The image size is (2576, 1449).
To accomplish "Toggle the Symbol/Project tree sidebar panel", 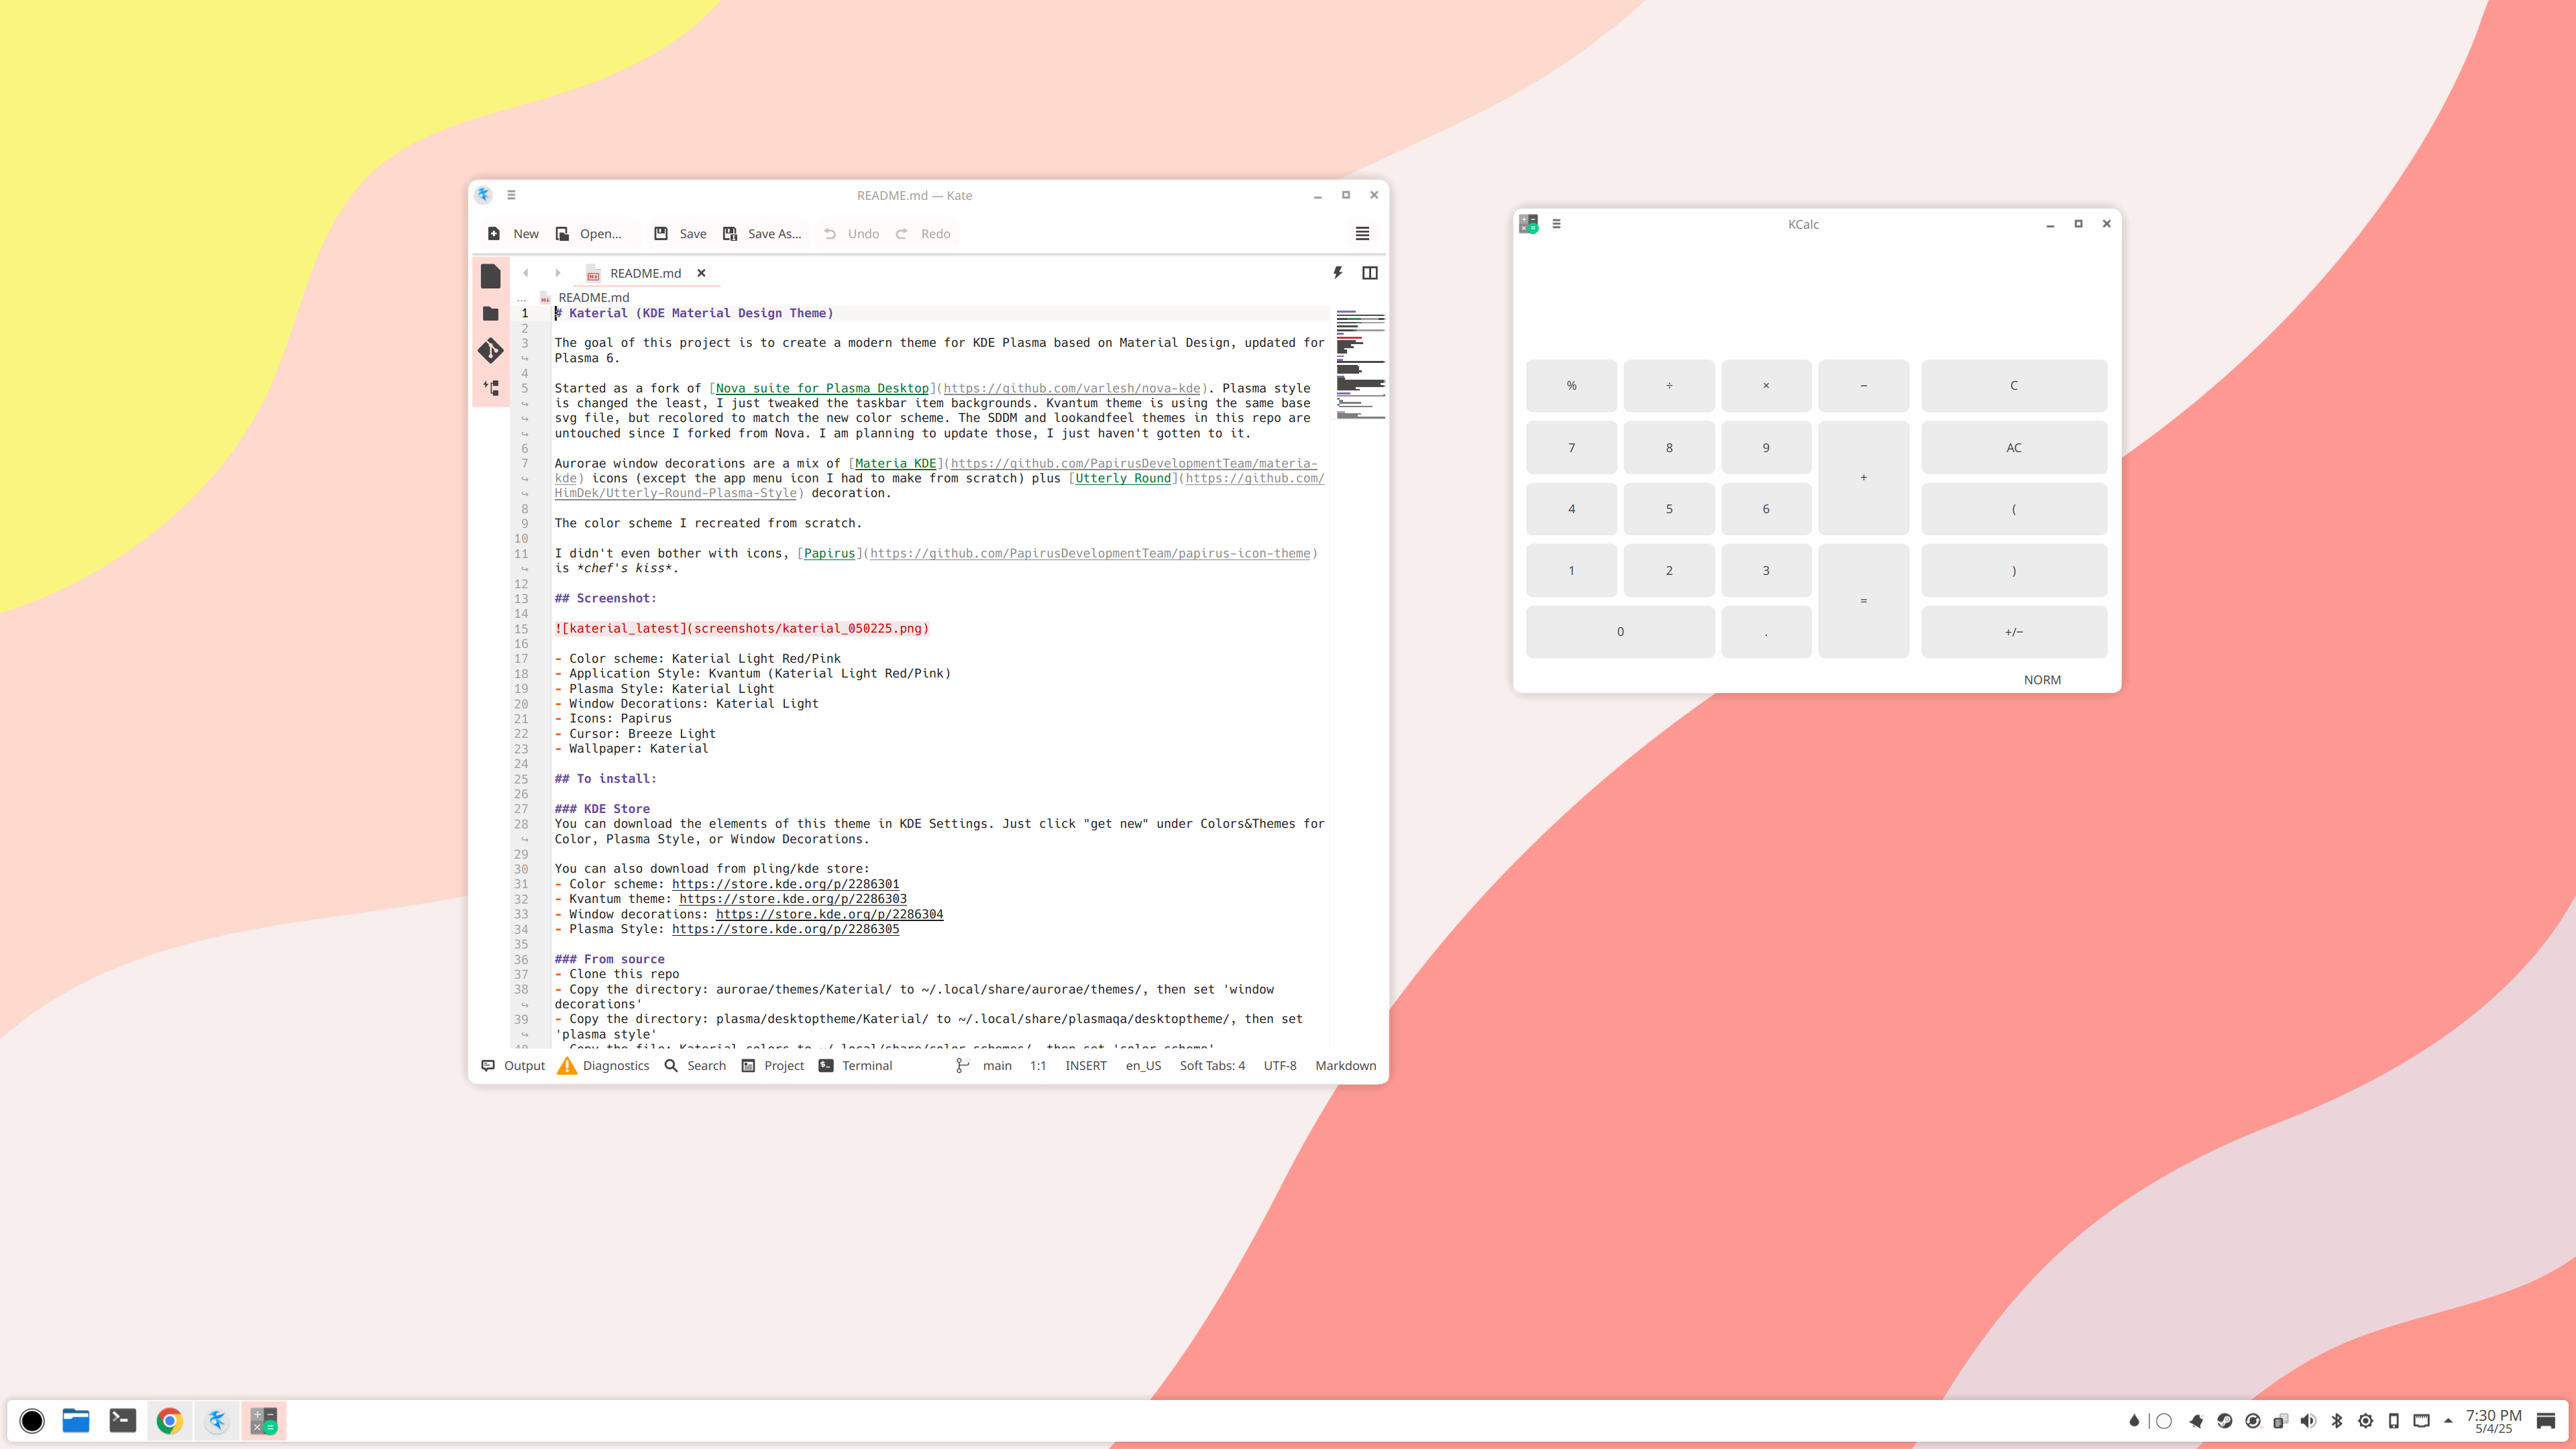I will (x=490, y=388).
